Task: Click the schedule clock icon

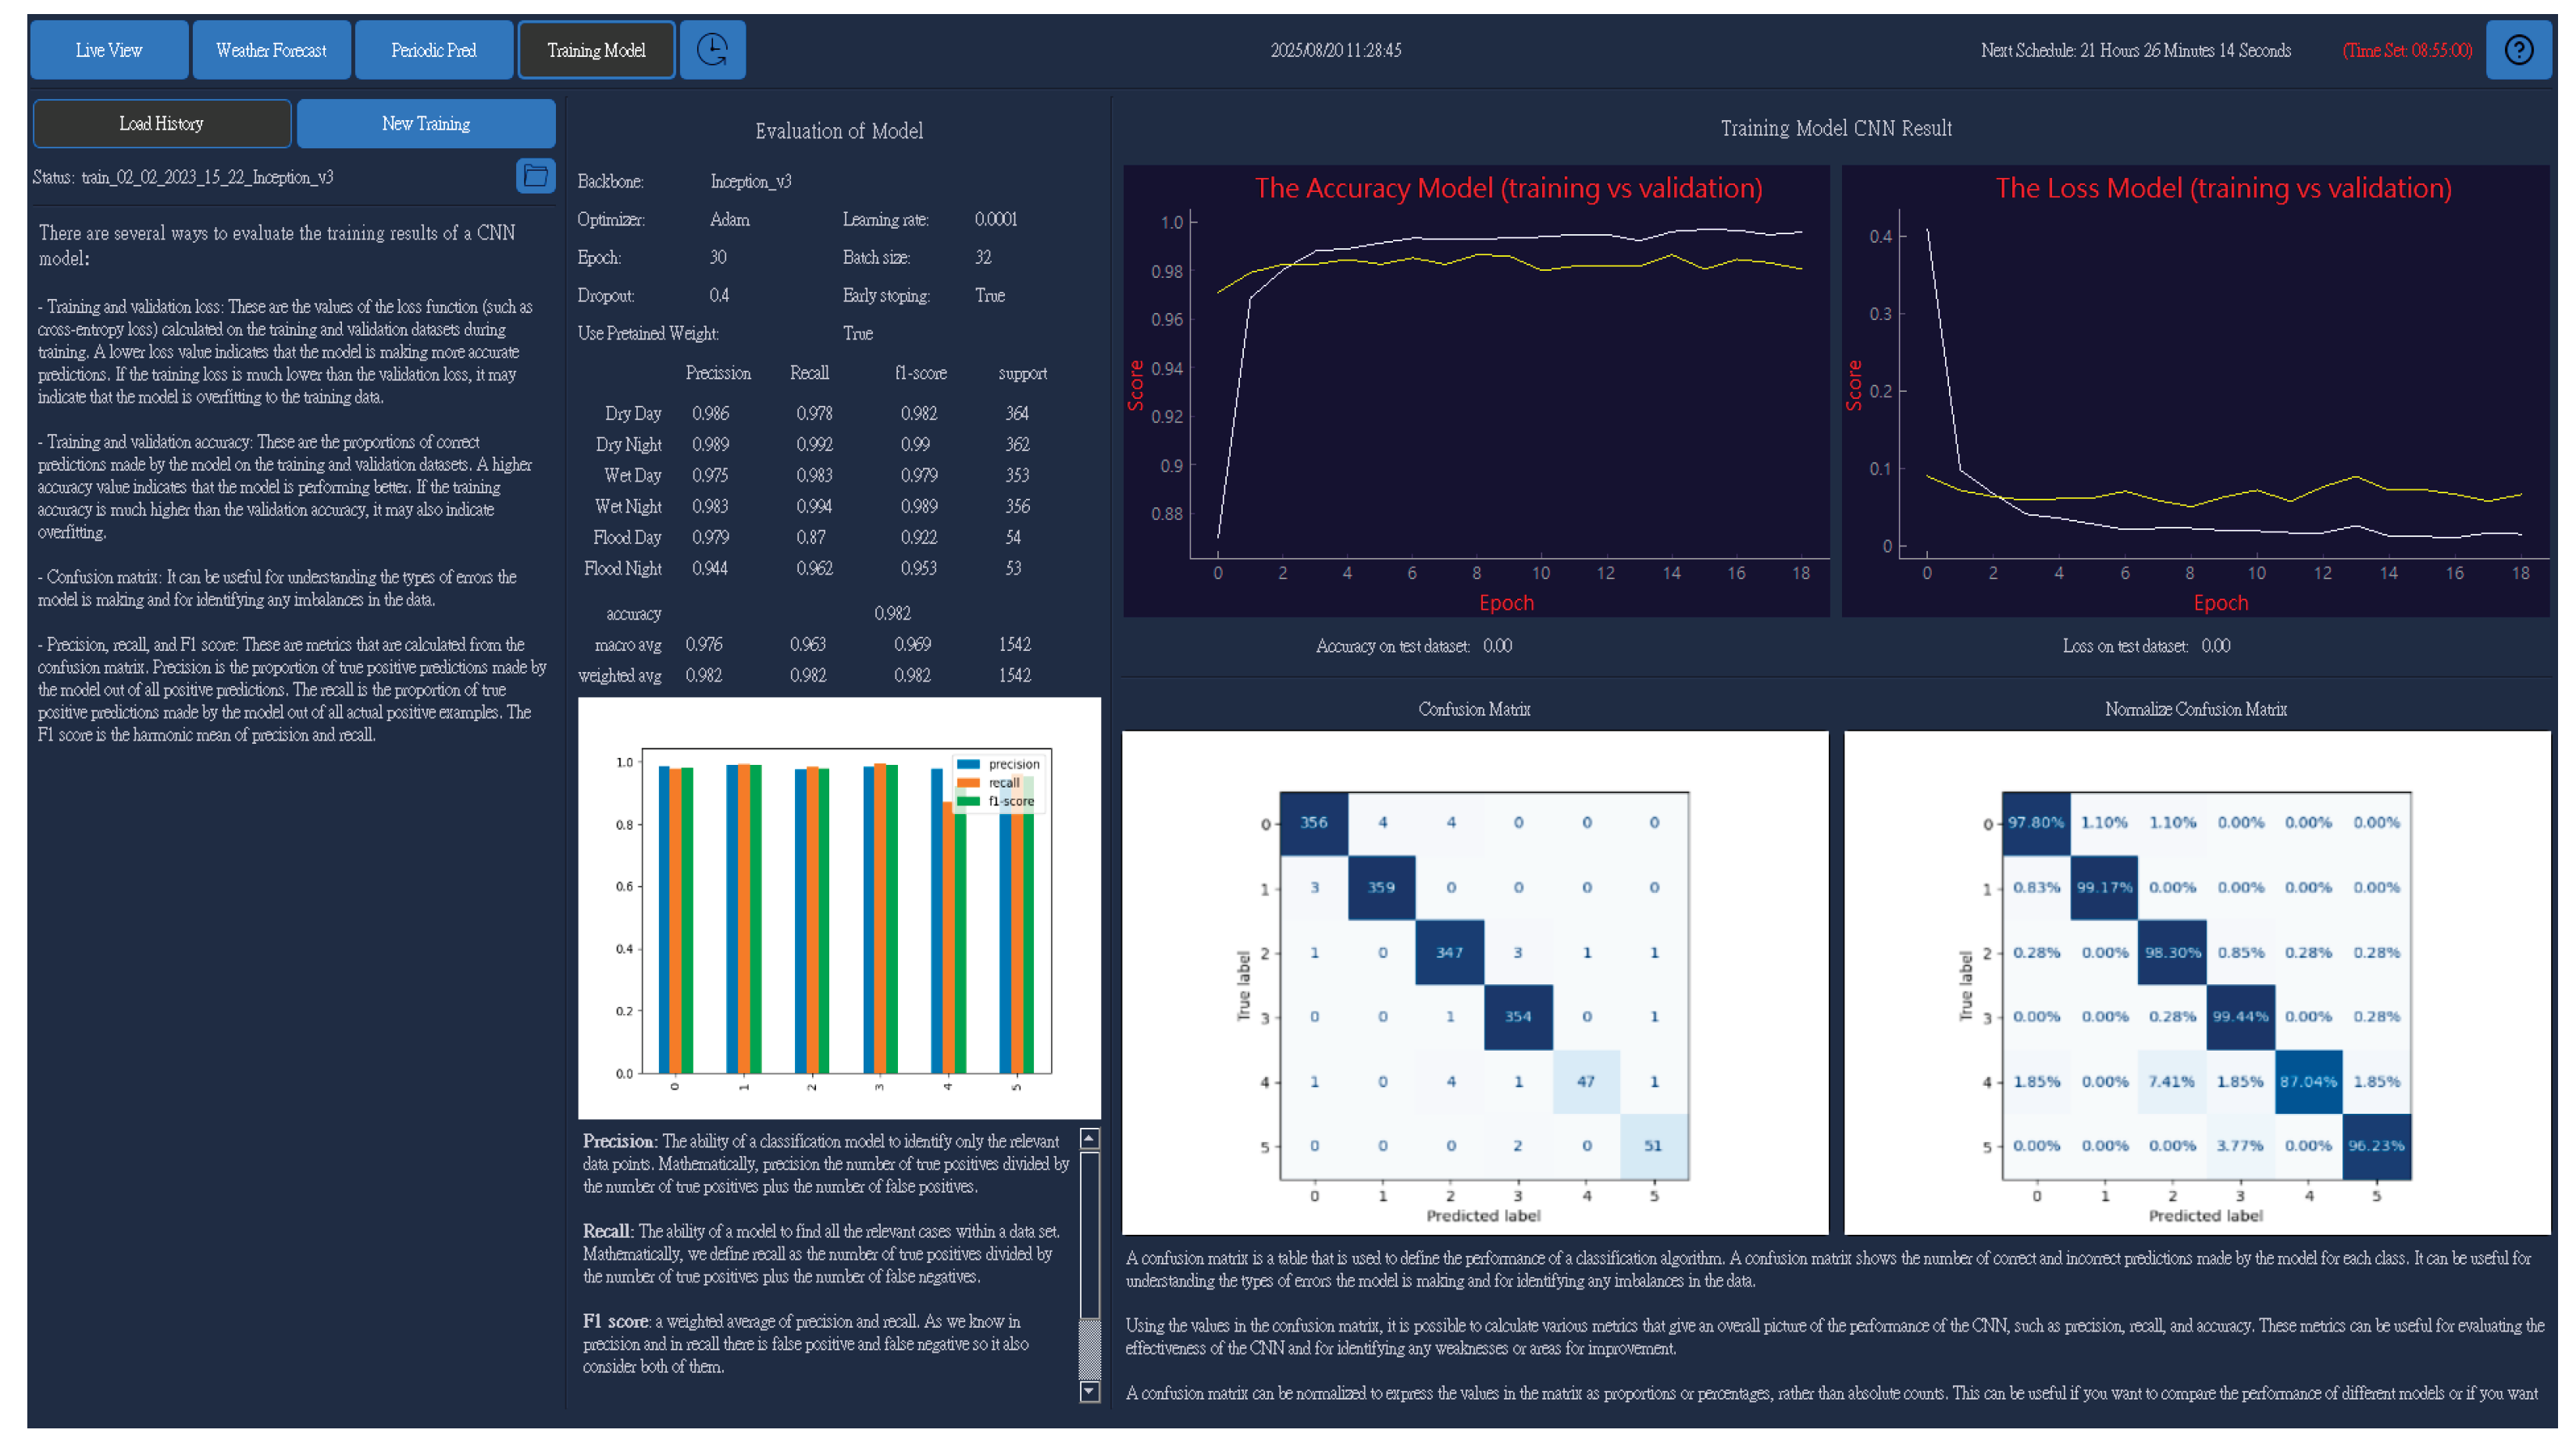Action: tap(713, 49)
